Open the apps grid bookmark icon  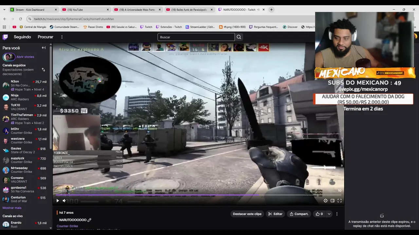[4, 27]
